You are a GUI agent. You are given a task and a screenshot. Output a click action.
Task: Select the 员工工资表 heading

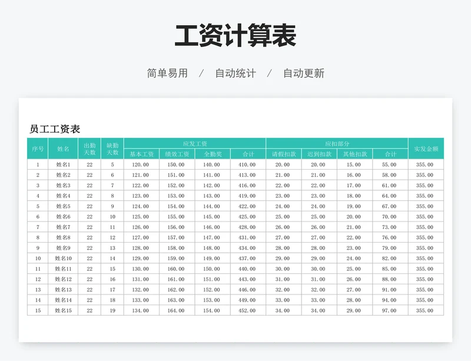point(55,129)
